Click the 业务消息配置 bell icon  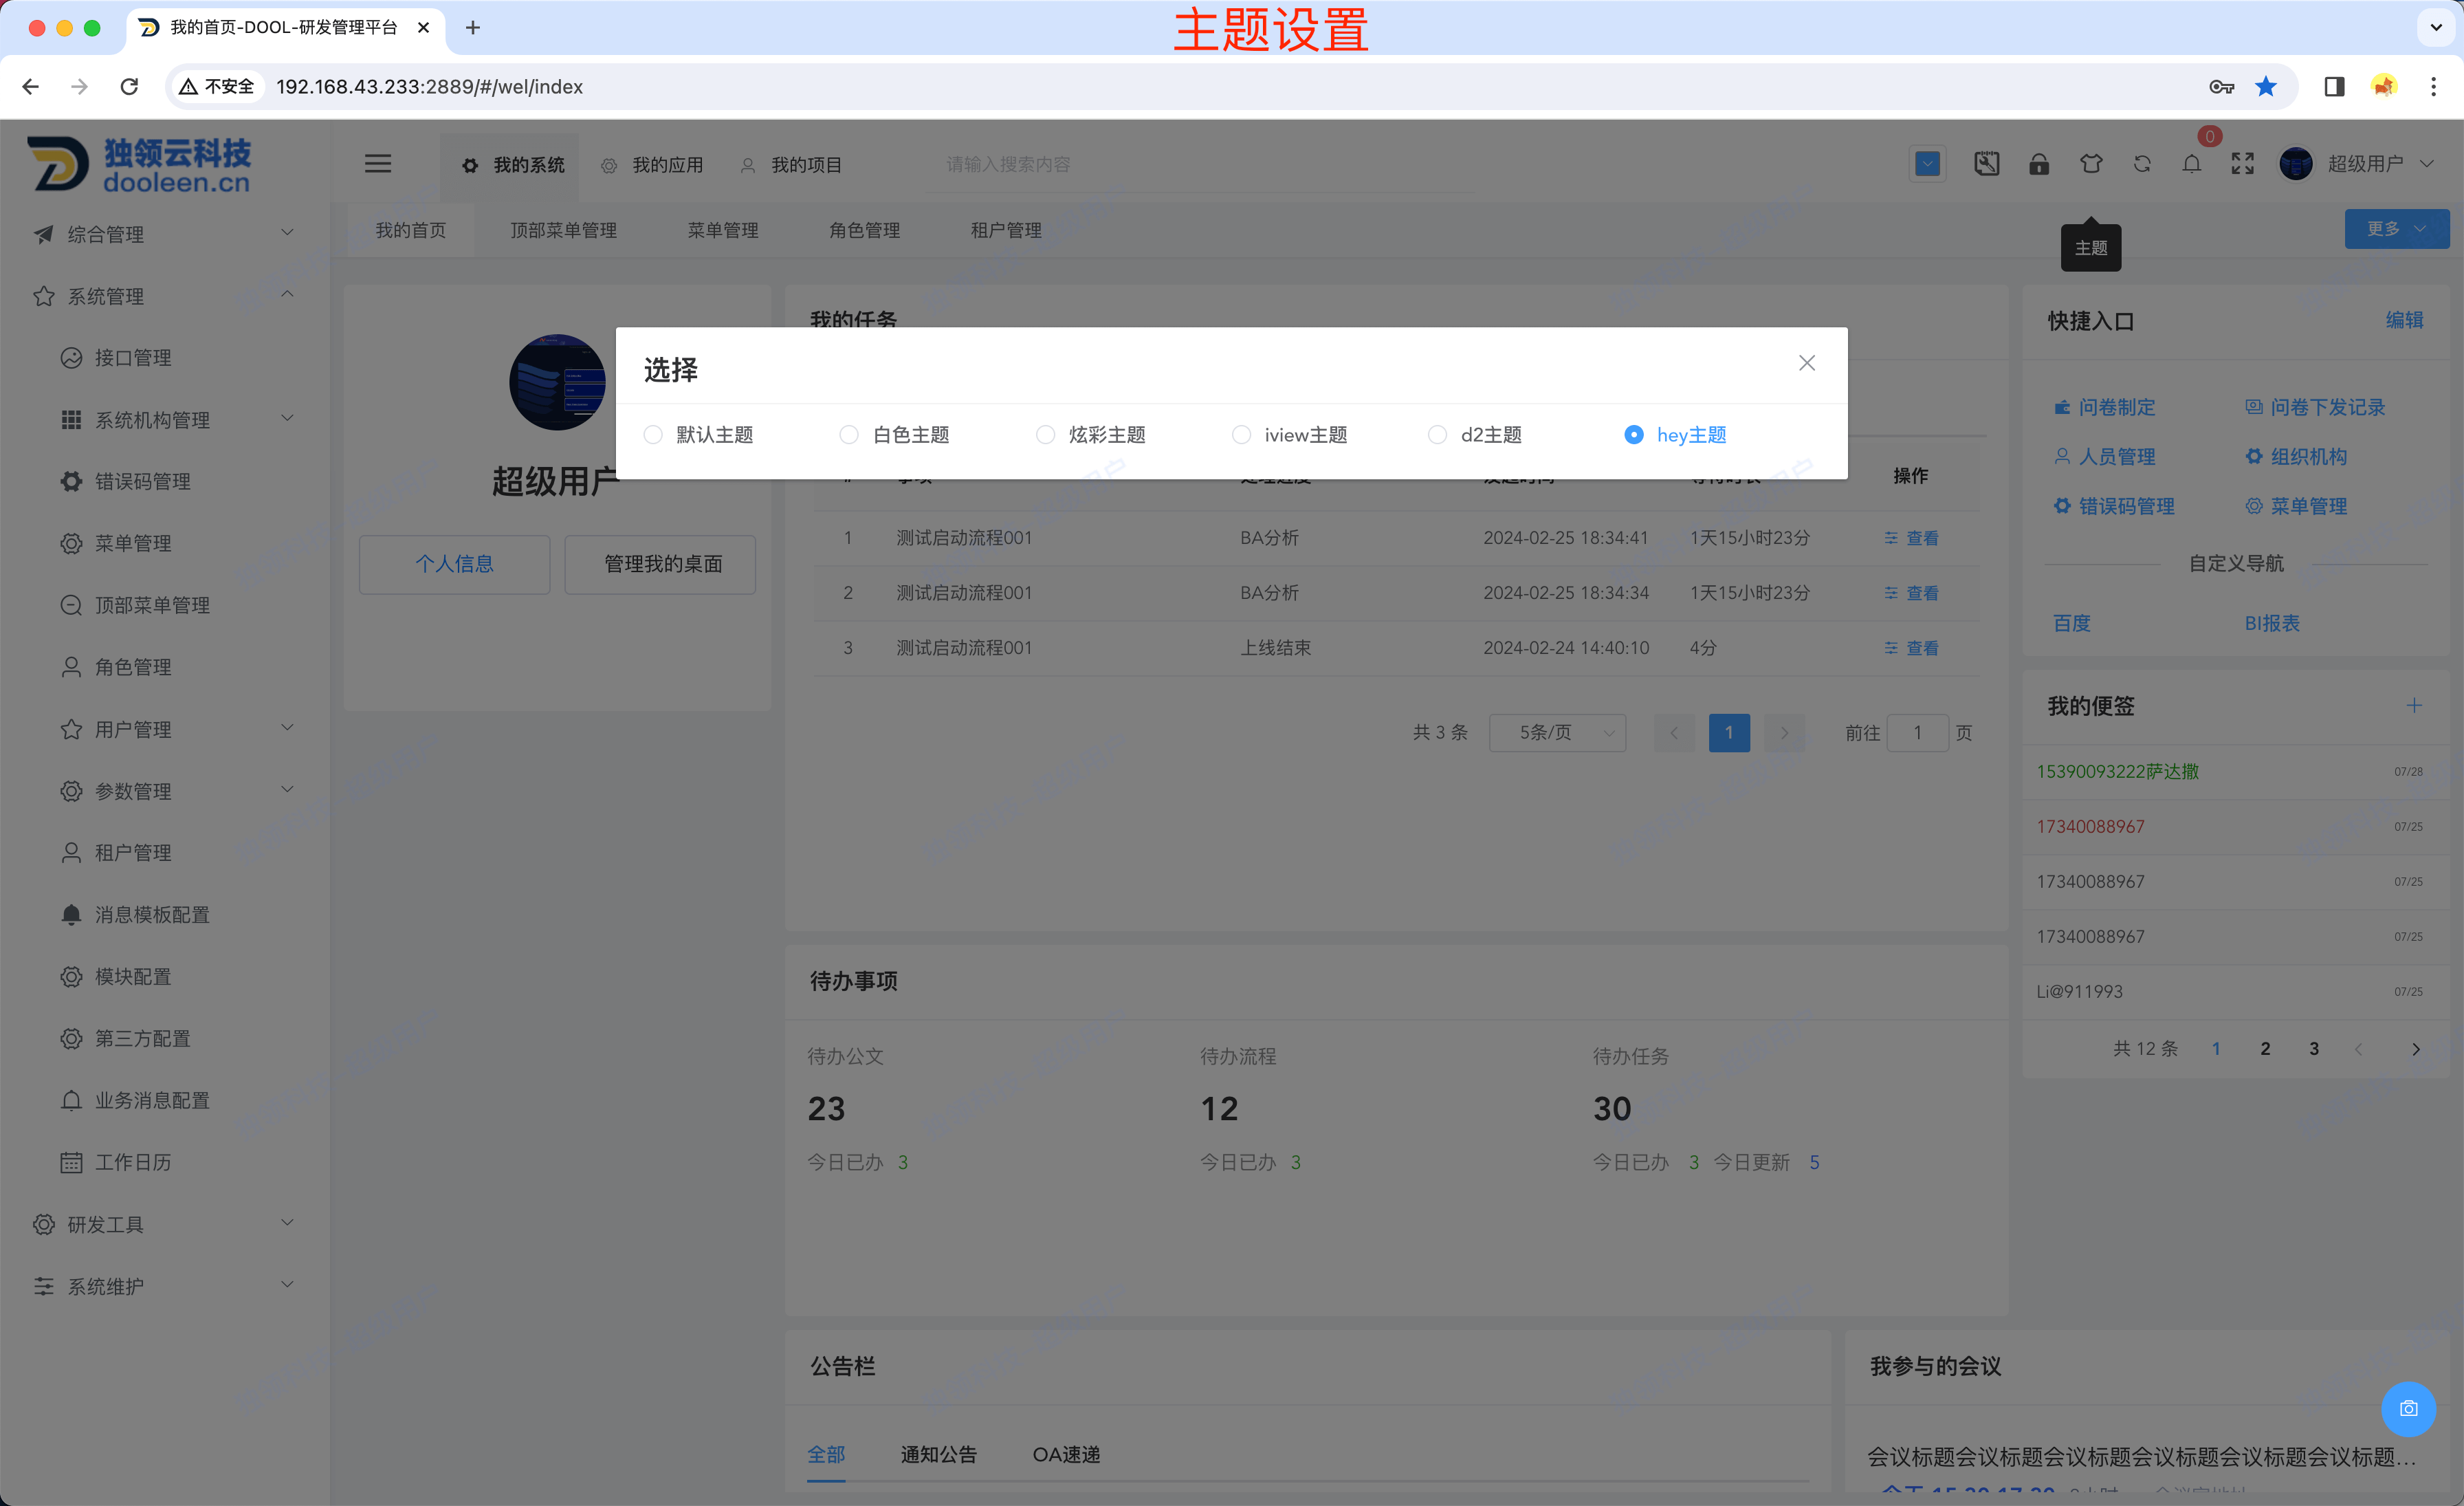click(71, 1100)
